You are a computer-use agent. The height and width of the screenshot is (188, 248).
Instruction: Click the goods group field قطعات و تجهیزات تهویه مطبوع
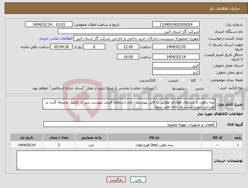[x=130, y=124]
